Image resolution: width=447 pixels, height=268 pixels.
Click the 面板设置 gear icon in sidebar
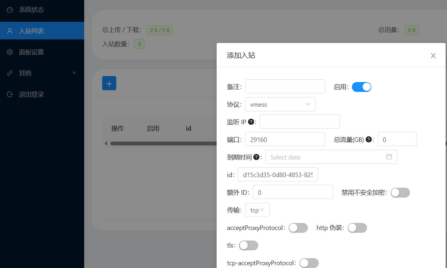coord(10,52)
